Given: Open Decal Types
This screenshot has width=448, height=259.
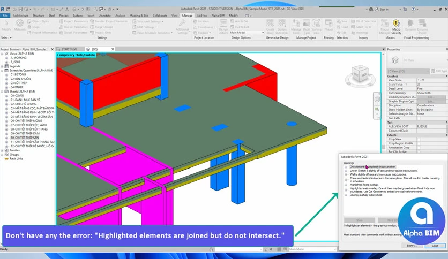Looking at the screenshot, I should coord(307,27).
